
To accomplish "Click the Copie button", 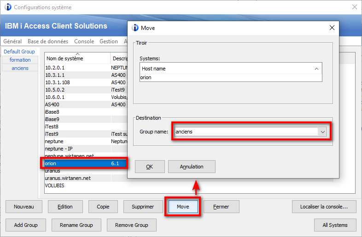I will [103, 207].
